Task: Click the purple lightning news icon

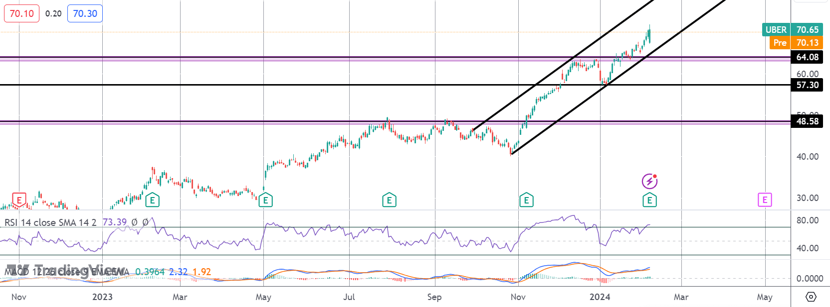Action: pos(649,181)
